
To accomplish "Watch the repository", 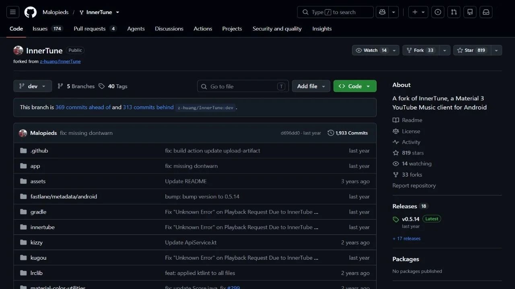I will tap(371, 50).
